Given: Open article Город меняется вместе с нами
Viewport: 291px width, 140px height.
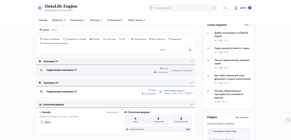Looking at the screenshot, I should tap(232, 48).
